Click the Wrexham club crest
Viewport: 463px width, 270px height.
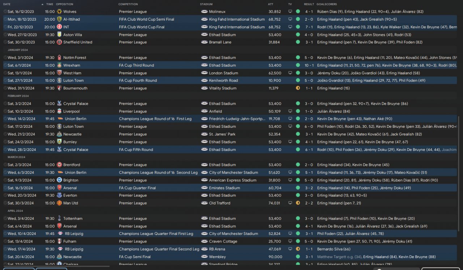[x=59, y=65]
